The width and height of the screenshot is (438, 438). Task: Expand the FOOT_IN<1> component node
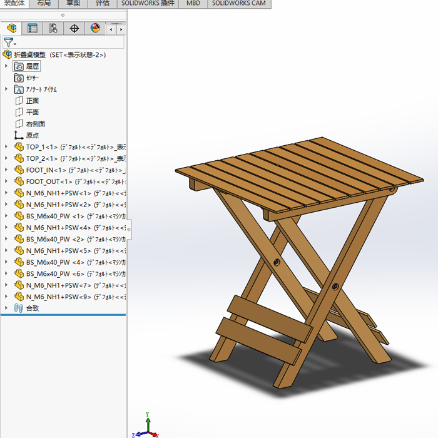6,170
